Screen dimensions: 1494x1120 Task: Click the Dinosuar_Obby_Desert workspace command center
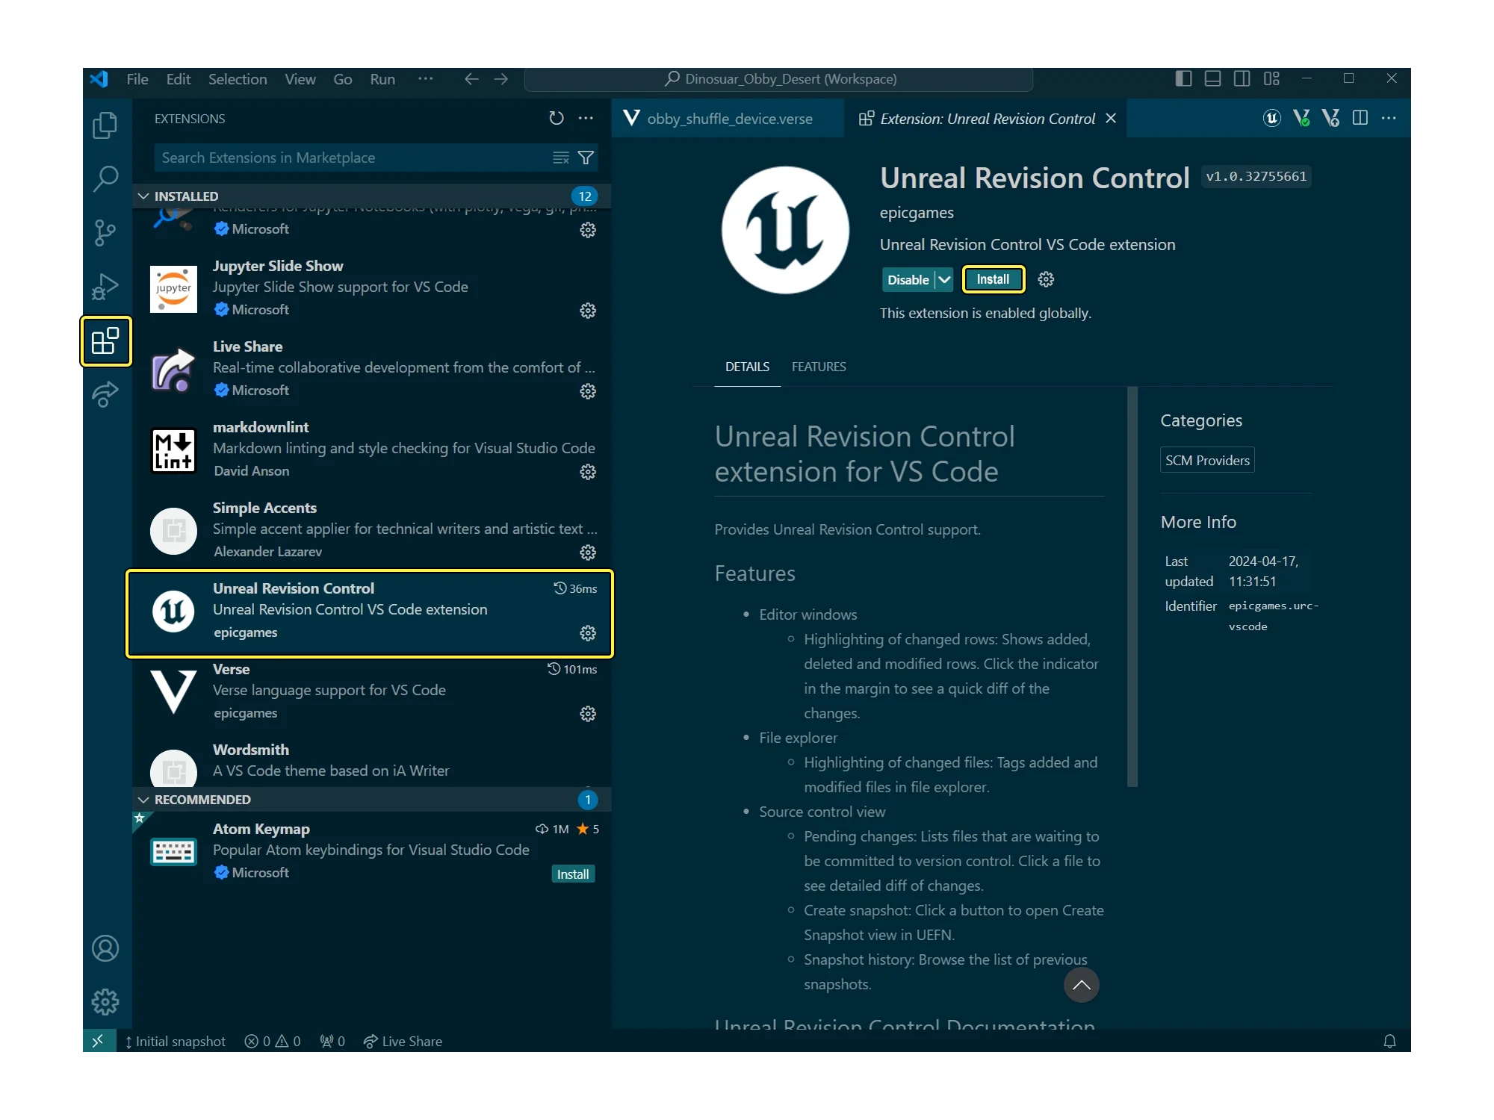(x=778, y=78)
